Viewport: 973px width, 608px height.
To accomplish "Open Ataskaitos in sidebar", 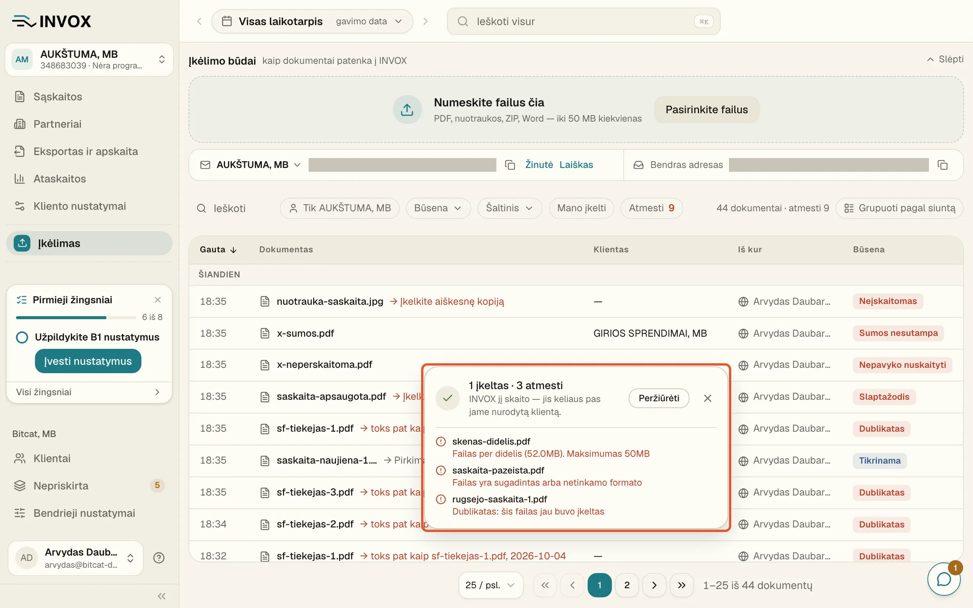I will click(89, 179).
